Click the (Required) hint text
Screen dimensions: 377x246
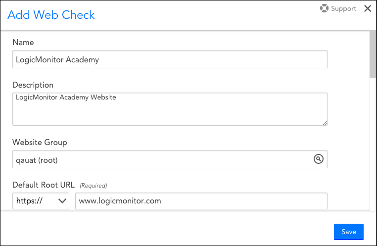[x=94, y=186]
